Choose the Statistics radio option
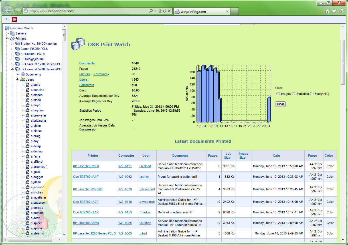348x245 pixels. coord(294,93)
